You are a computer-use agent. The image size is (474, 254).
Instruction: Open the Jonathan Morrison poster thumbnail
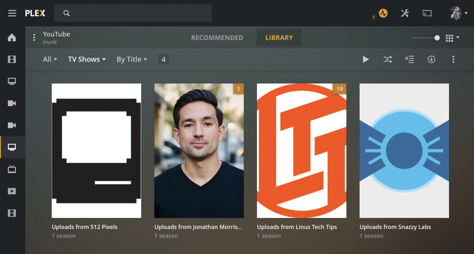tap(199, 151)
